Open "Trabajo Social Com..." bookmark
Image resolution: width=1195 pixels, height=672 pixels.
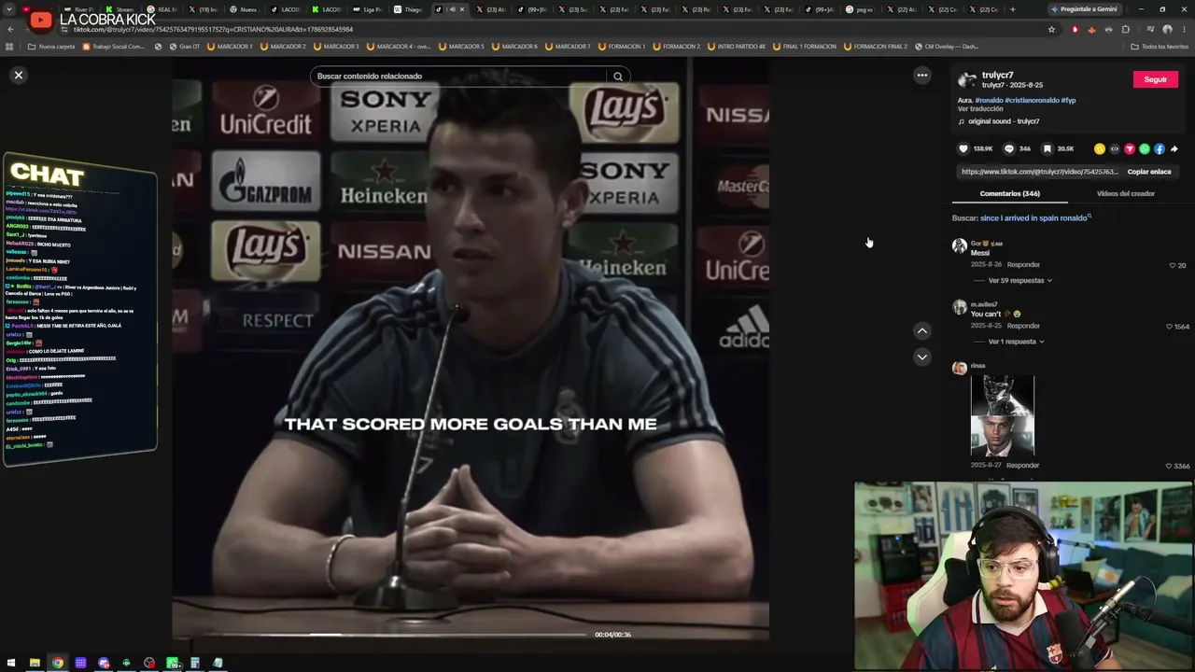(x=114, y=46)
